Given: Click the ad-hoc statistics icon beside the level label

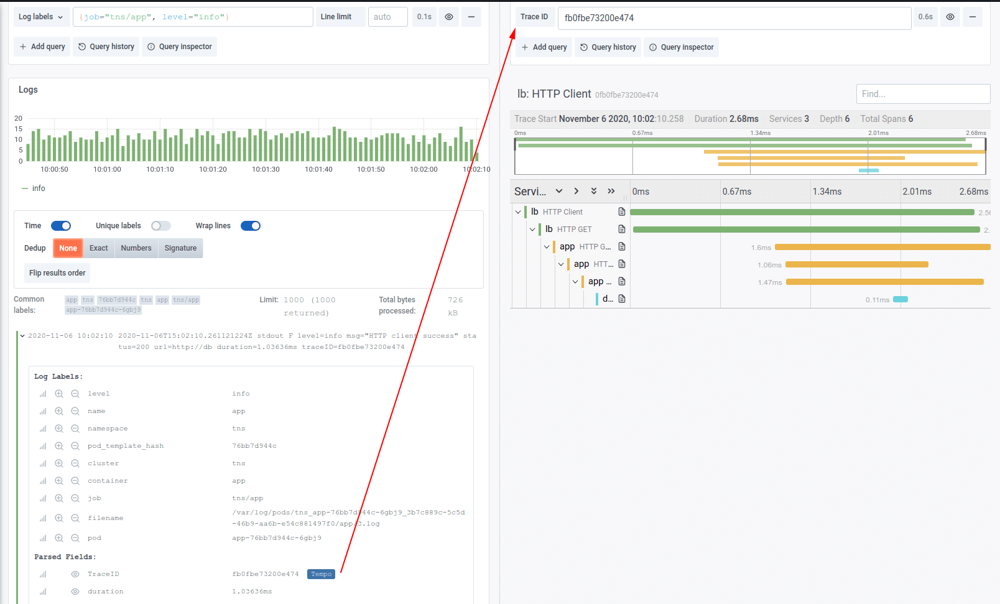Looking at the screenshot, I should (42, 393).
